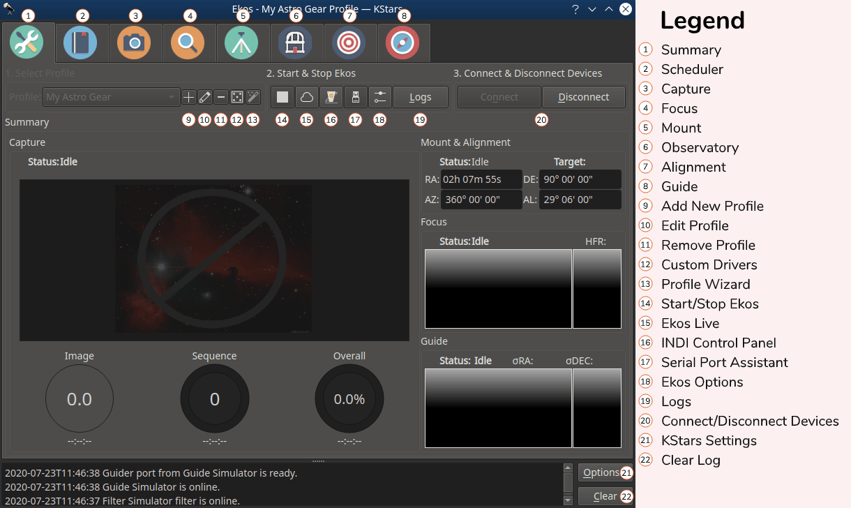851x508 pixels.
Task: Click the Guide status drift graph
Action: click(498, 408)
